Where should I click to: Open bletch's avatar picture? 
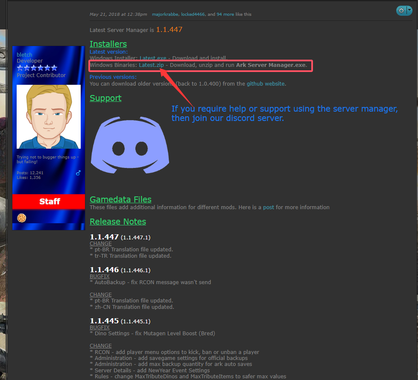point(48,116)
